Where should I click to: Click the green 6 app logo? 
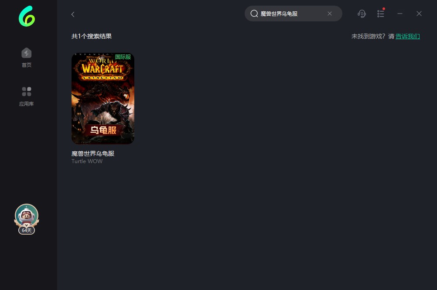[27, 16]
